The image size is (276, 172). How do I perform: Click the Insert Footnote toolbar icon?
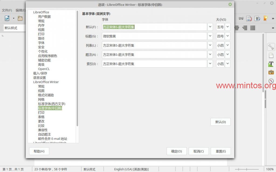tap(249, 18)
